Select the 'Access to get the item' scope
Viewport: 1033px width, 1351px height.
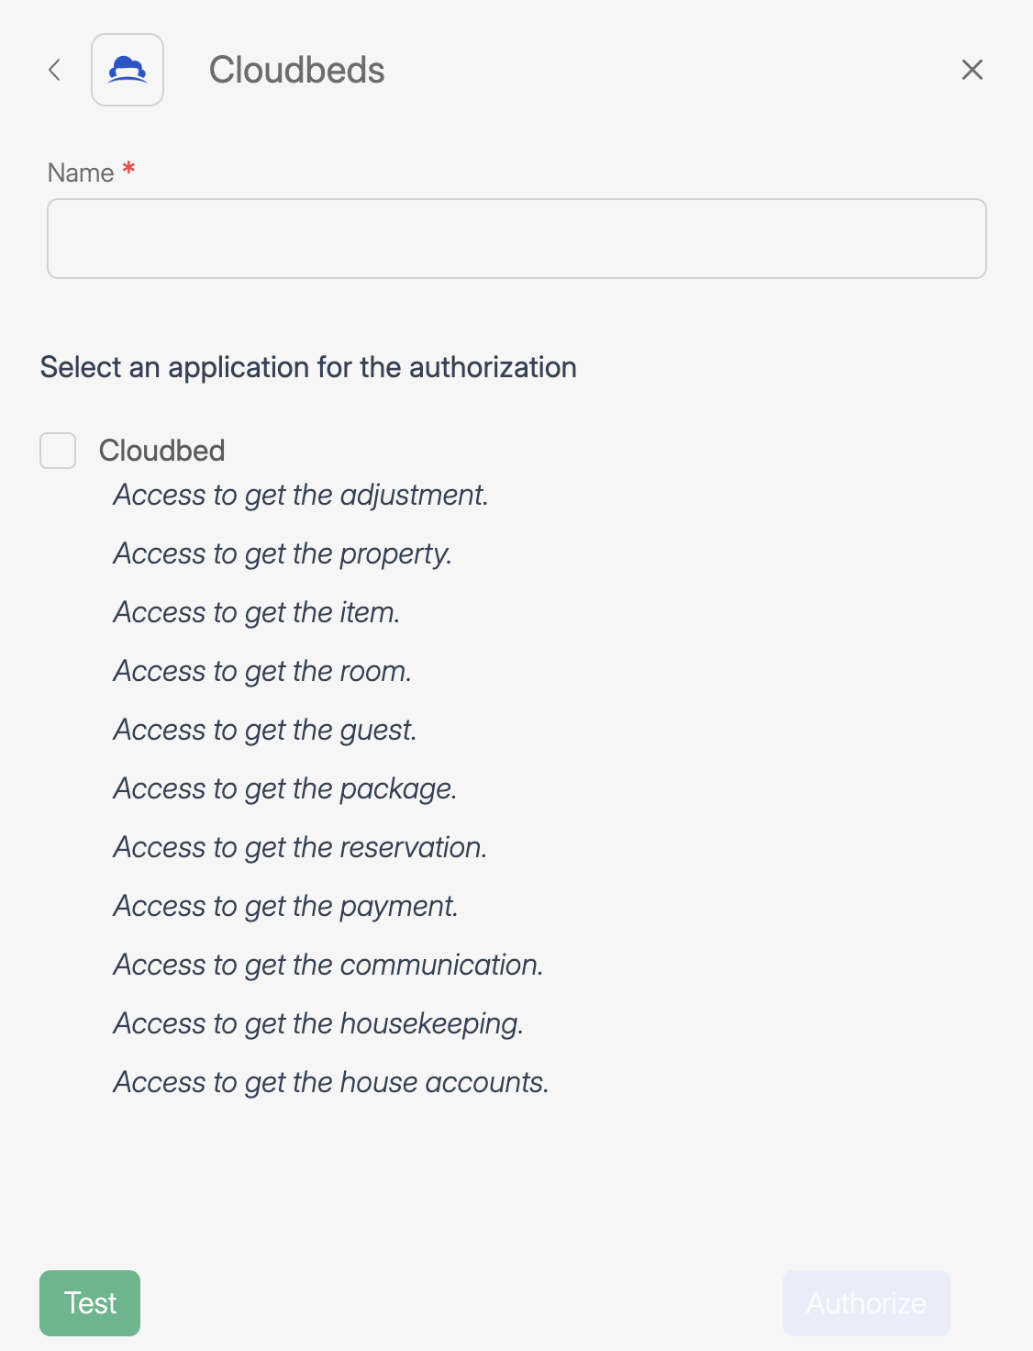(x=257, y=612)
